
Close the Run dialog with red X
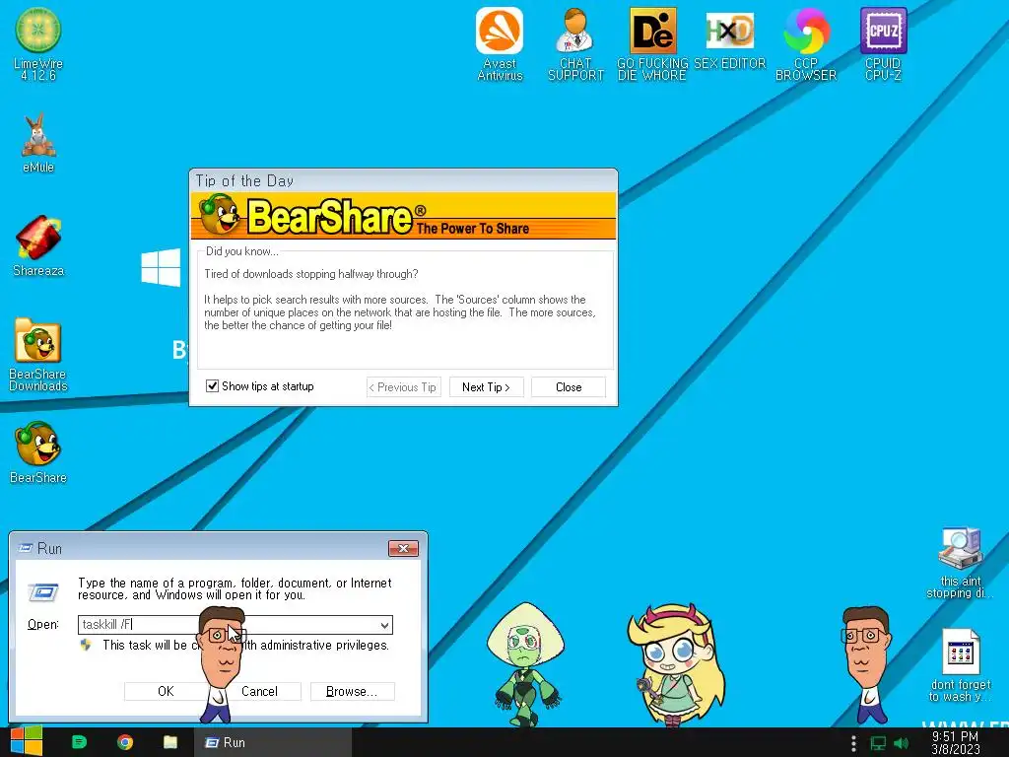click(403, 548)
